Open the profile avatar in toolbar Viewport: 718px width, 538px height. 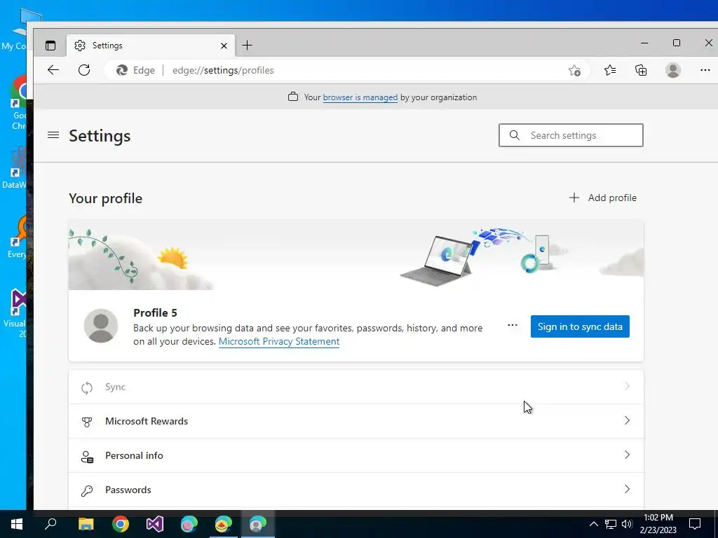pos(672,70)
